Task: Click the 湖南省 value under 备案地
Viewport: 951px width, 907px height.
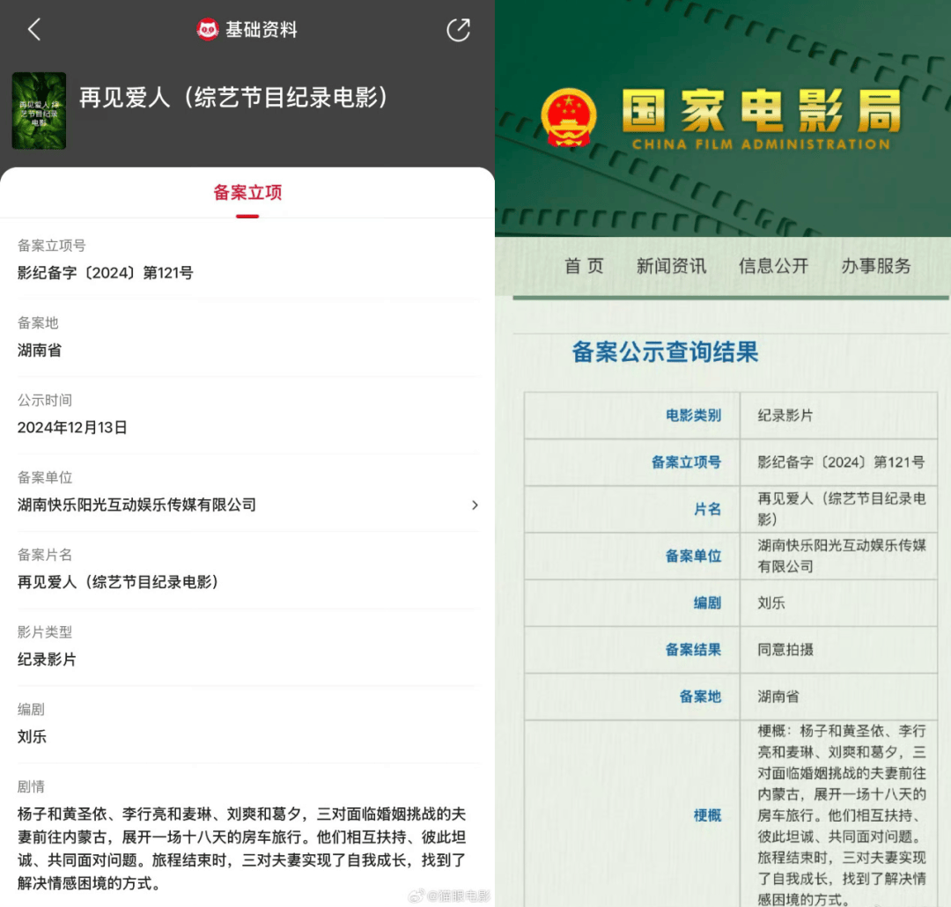Action: (40, 350)
